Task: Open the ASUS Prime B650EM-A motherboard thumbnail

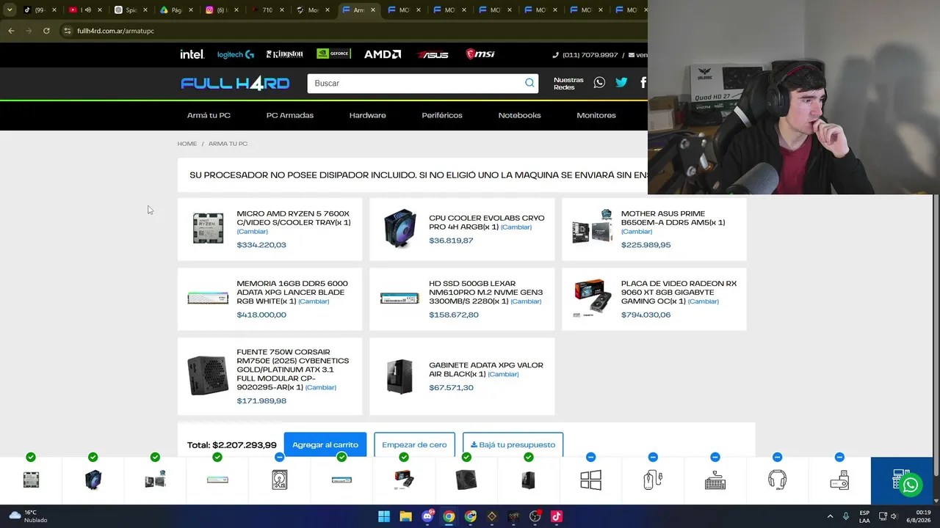Action: coord(593,227)
